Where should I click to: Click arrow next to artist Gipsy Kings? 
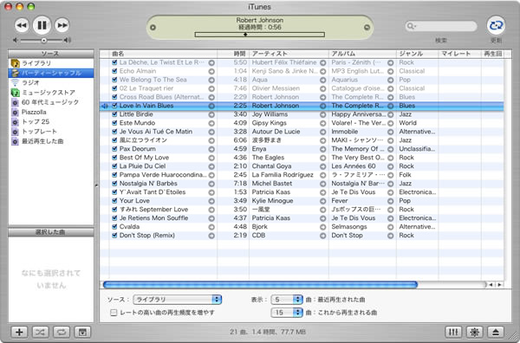tap(322, 123)
